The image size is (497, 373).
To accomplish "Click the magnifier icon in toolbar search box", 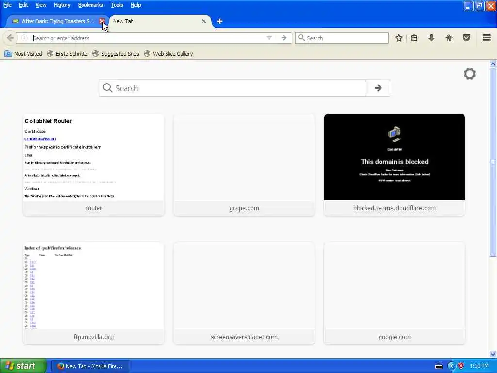I will click(301, 38).
